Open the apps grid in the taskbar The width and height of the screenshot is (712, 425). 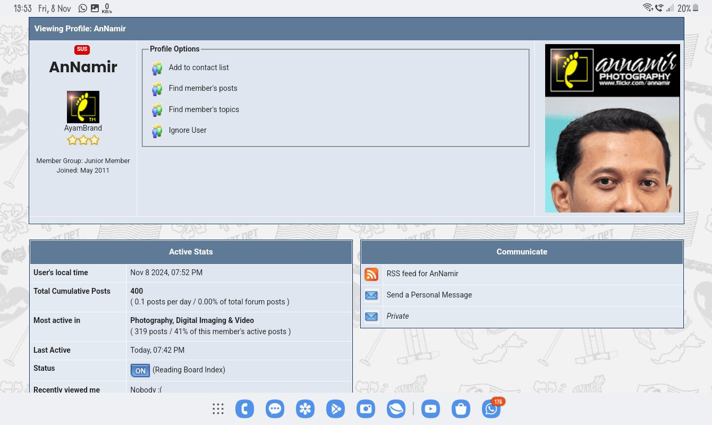tap(218, 409)
